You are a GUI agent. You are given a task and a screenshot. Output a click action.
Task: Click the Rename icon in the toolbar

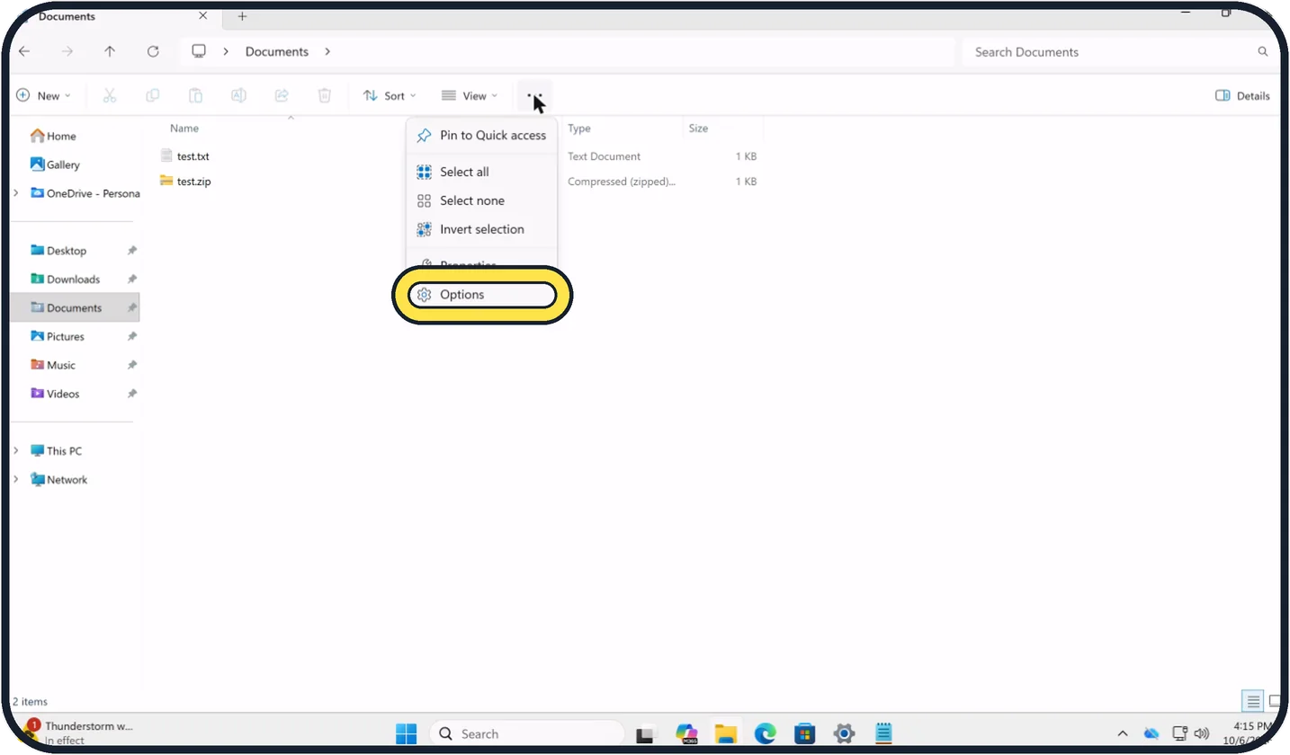[238, 95]
